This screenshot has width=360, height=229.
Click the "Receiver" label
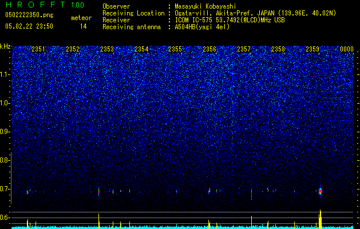[x=116, y=20]
